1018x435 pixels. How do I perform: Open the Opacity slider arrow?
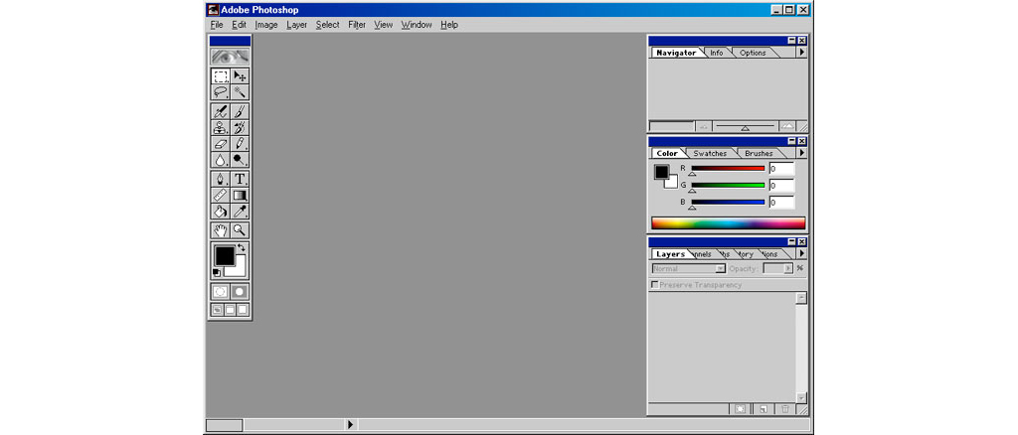pyautogui.click(x=788, y=268)
